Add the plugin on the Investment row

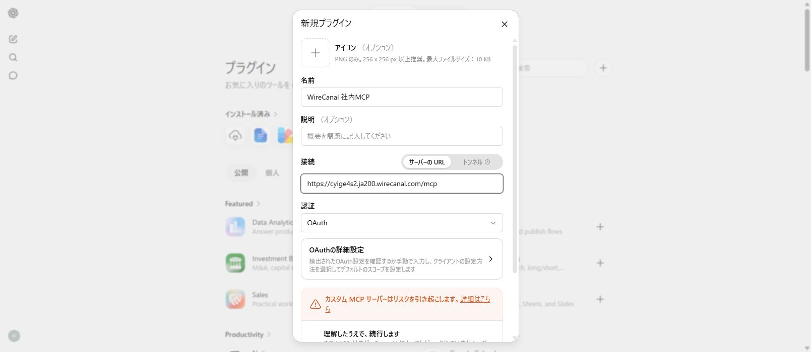(x=600, y=263)
